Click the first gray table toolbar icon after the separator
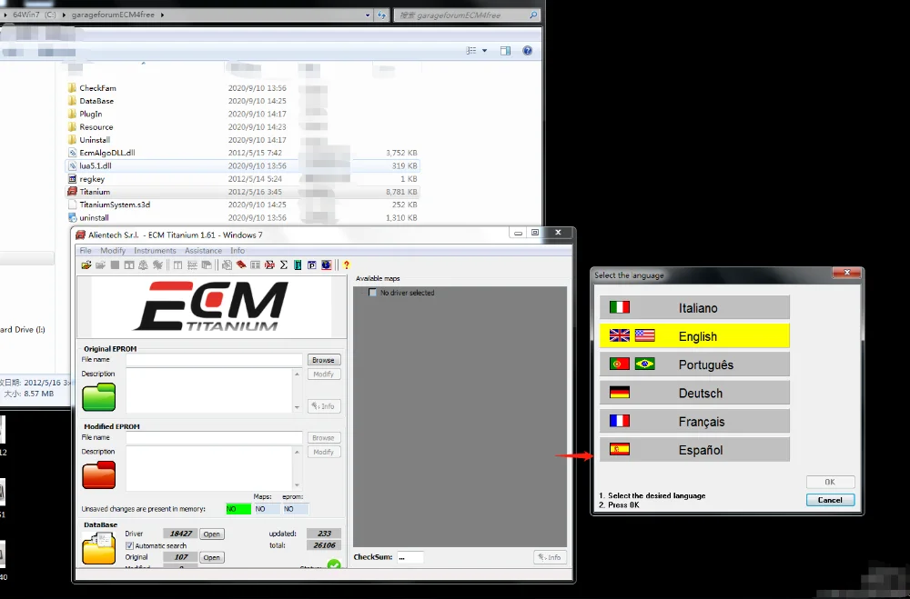Screen dimensions: 910x599 [177, 265]
